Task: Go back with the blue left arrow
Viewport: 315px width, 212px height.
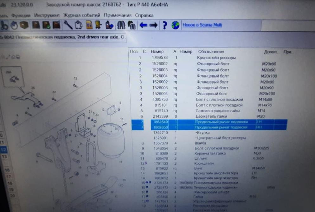Action: coord(143,25)
